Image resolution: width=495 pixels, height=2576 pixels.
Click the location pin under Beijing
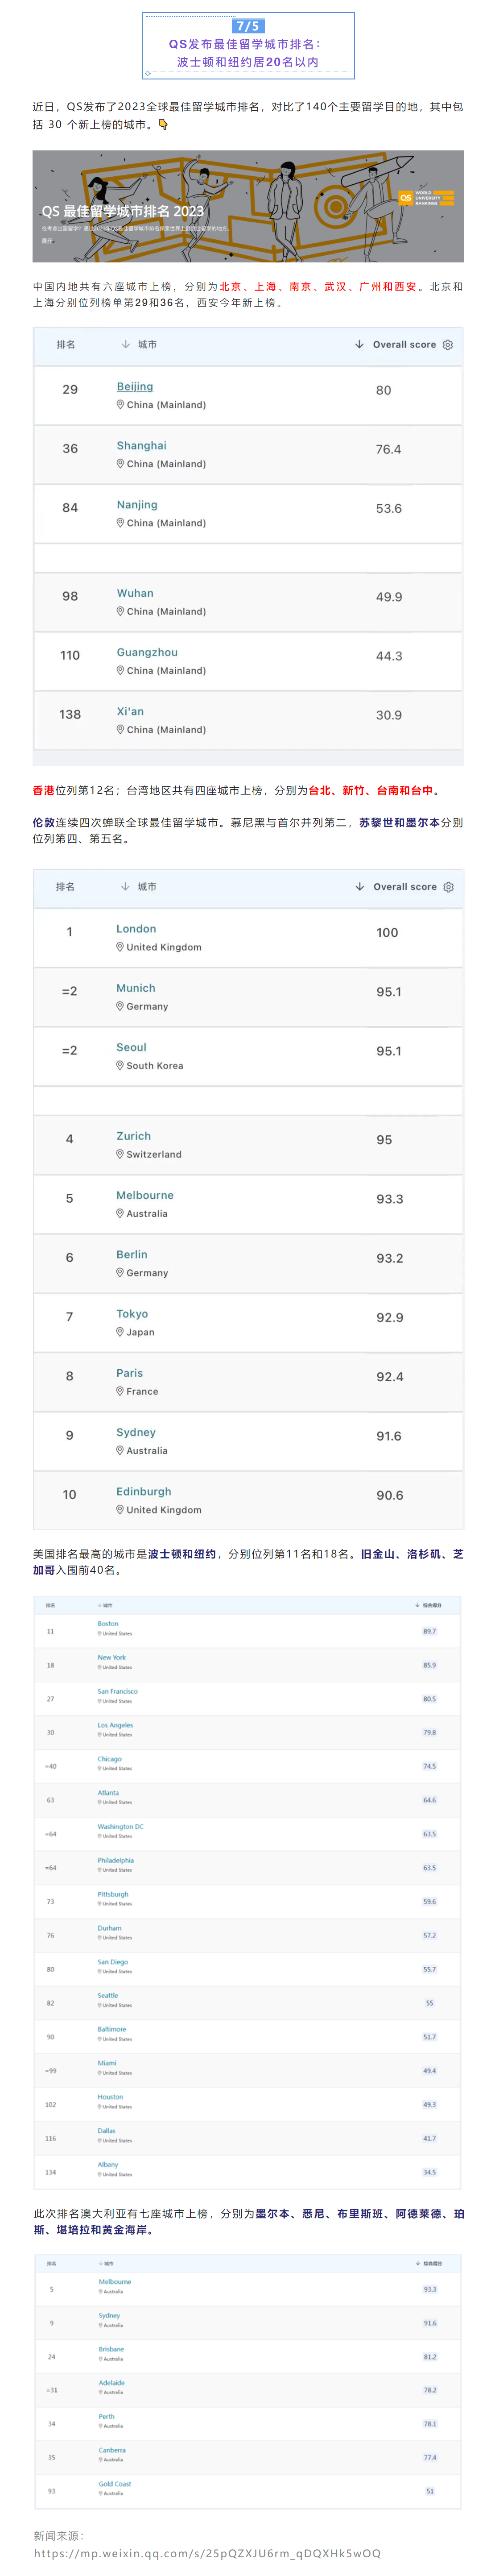pos(120,404)
